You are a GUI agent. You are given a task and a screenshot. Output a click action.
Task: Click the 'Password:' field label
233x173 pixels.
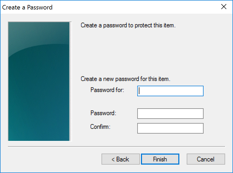tap(103, 113)
